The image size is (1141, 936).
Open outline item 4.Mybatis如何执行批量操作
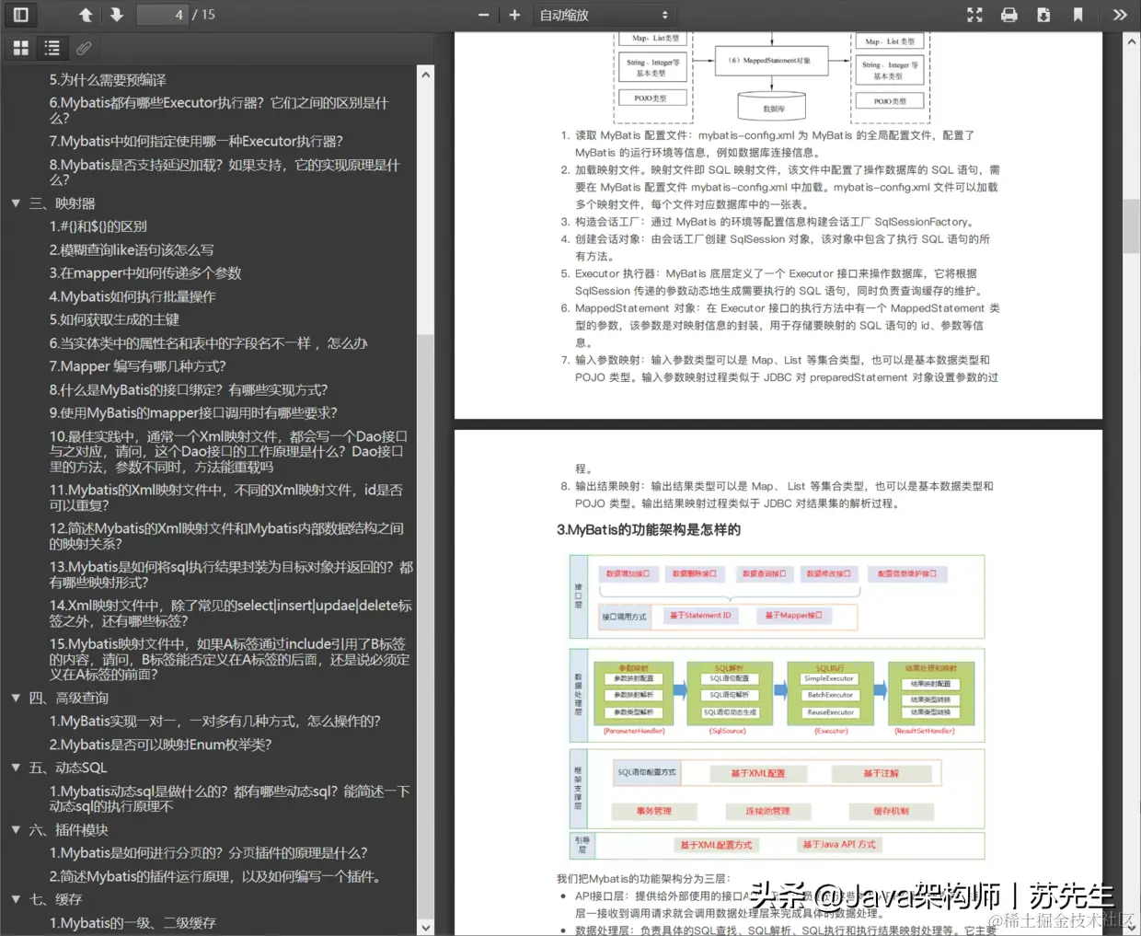(x=133, y=296)
